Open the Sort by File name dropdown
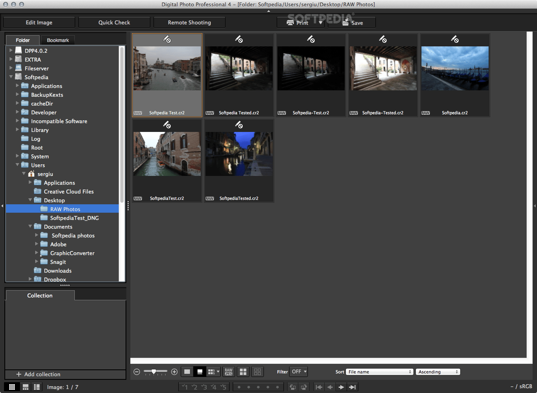Viewport: 537px width, 393px height. pyautogui.click(x=379, y=372)
